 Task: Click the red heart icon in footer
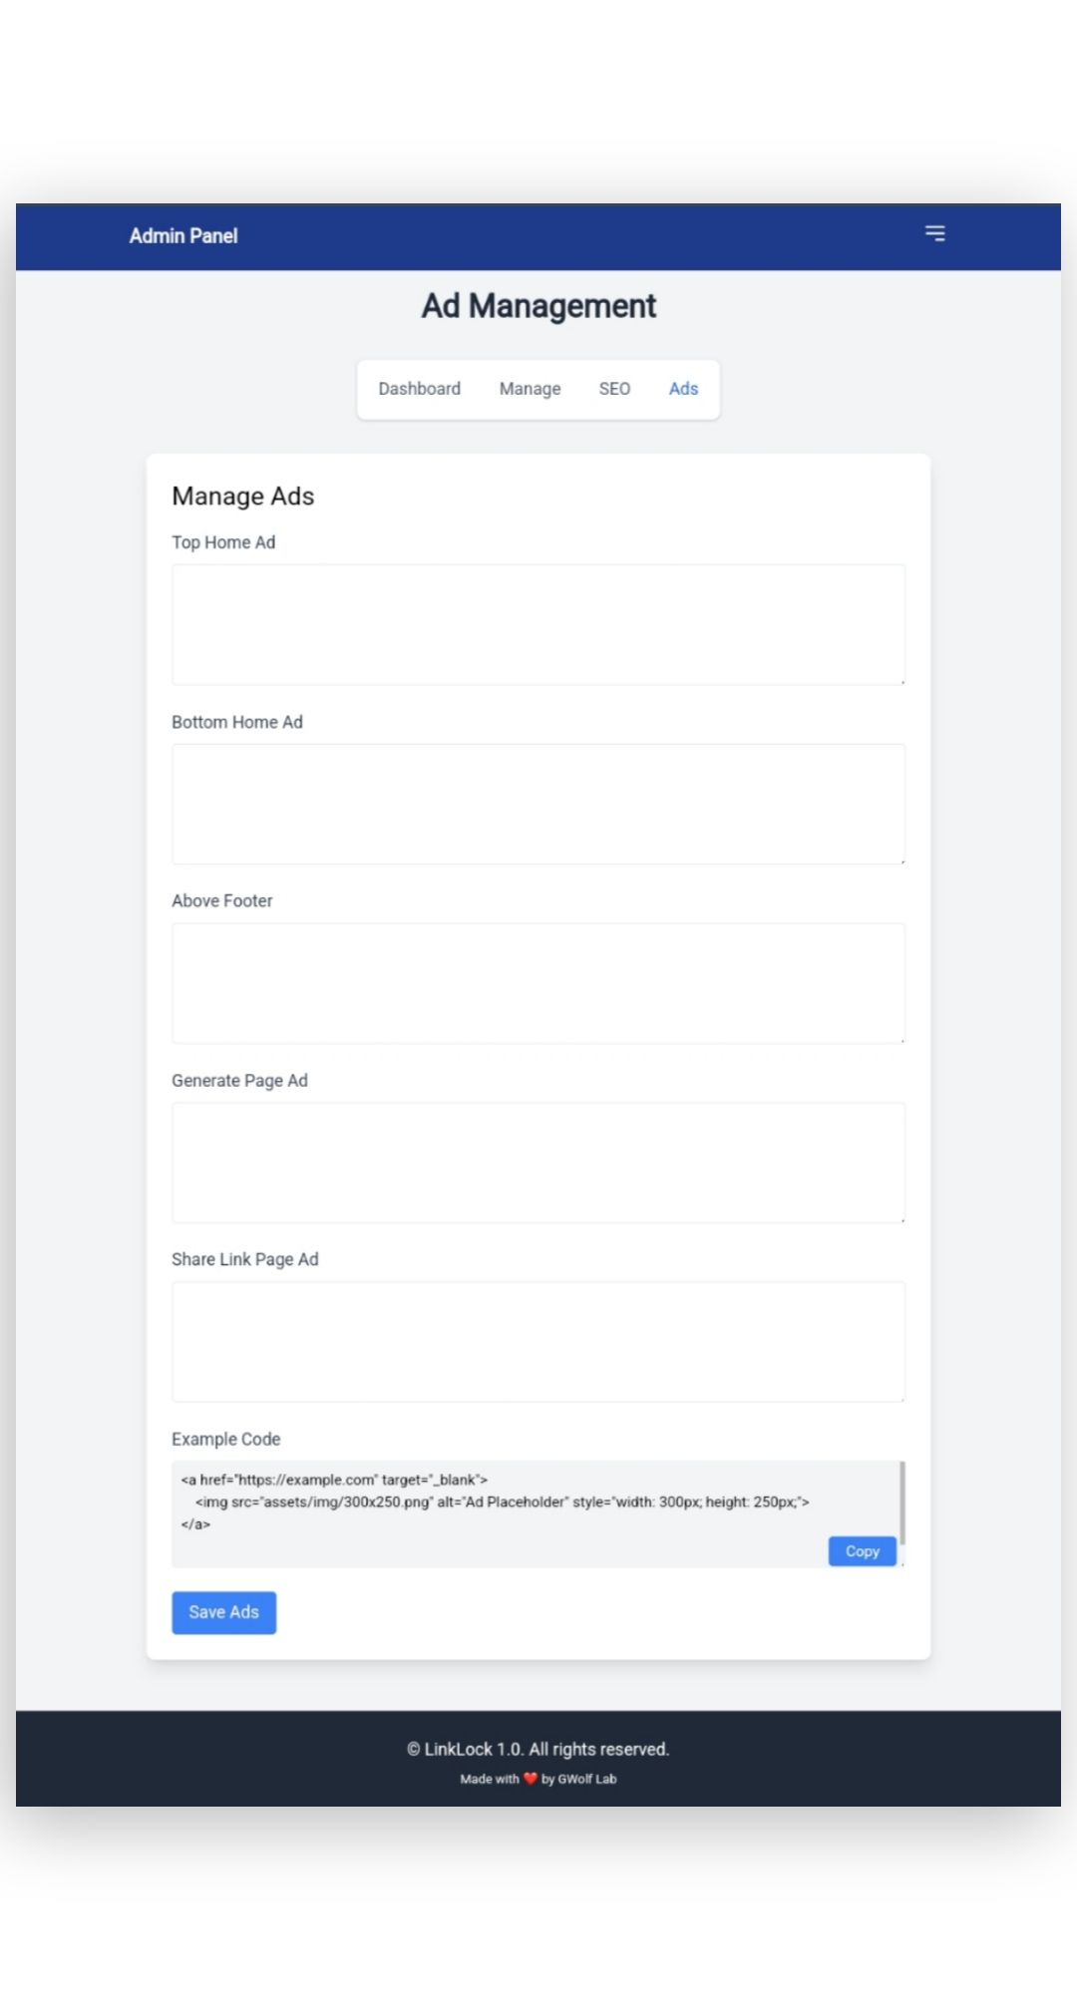531,1779
